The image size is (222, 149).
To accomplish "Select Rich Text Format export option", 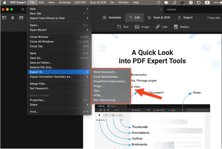I will [x=105, y=100].
